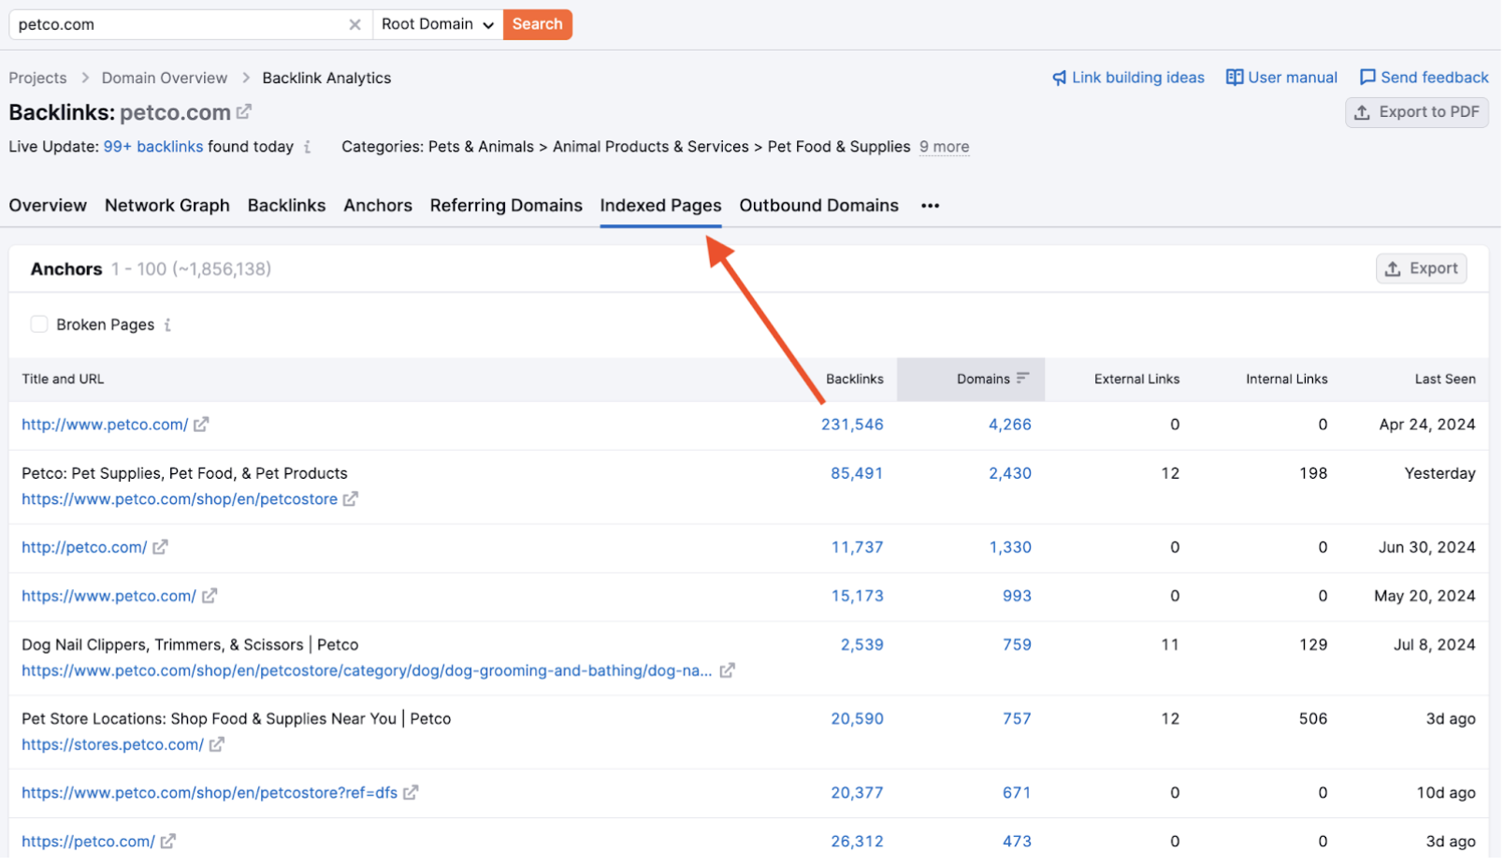Click domains value 757
The height and width of the screenshot is (866, 1504).
1017,718
